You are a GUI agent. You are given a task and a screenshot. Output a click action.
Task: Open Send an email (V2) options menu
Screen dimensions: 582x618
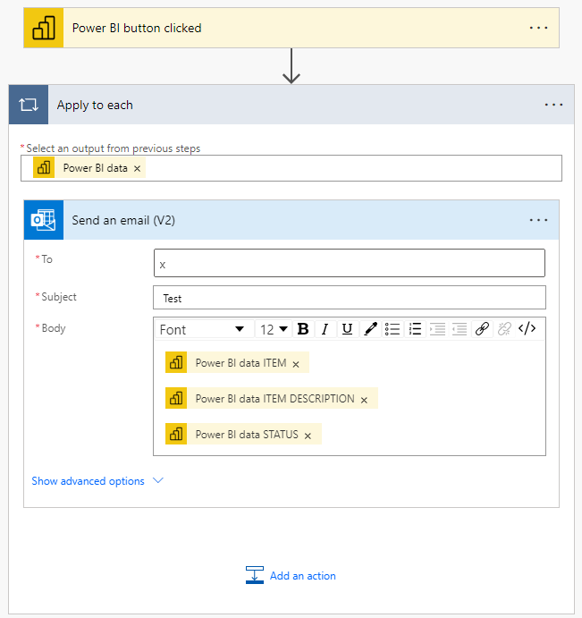coord(538,220)
